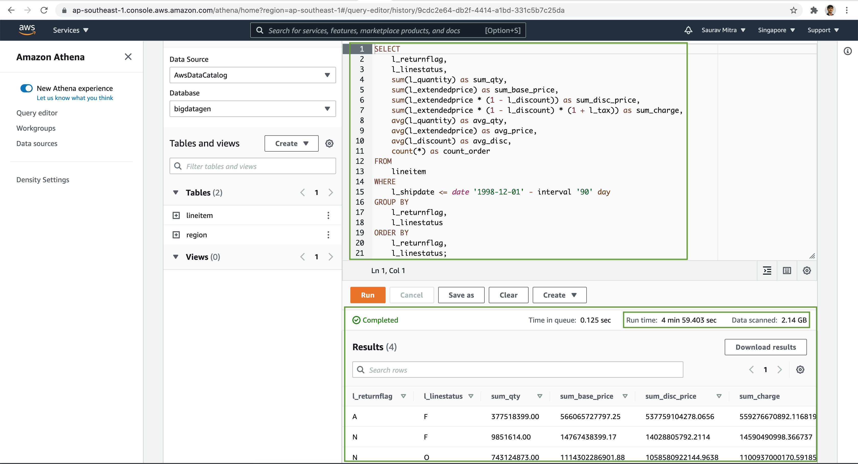This screenshot has height=464, width=858.
Task: Go to next Views page
Action: 330,257
